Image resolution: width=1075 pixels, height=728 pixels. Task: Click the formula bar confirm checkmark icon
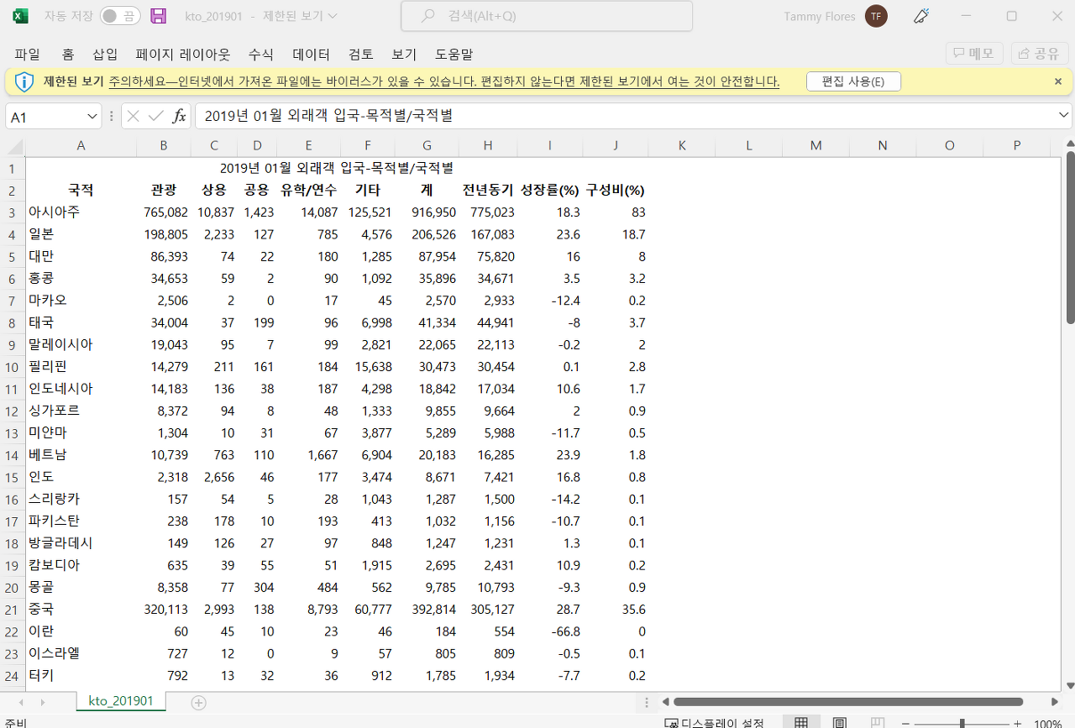pos(155,116)
